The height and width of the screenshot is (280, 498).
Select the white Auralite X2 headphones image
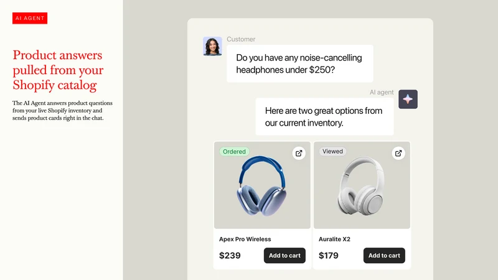362,186
